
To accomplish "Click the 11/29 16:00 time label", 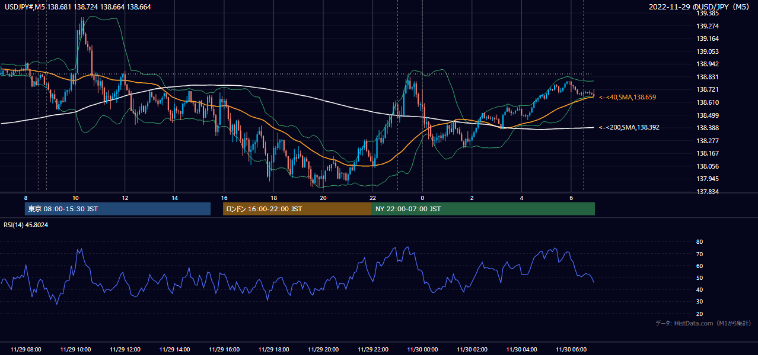I will (x=224, y=350).
